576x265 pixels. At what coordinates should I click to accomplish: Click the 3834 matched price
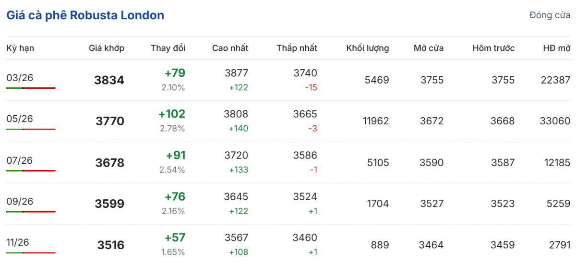click(109, 80)
